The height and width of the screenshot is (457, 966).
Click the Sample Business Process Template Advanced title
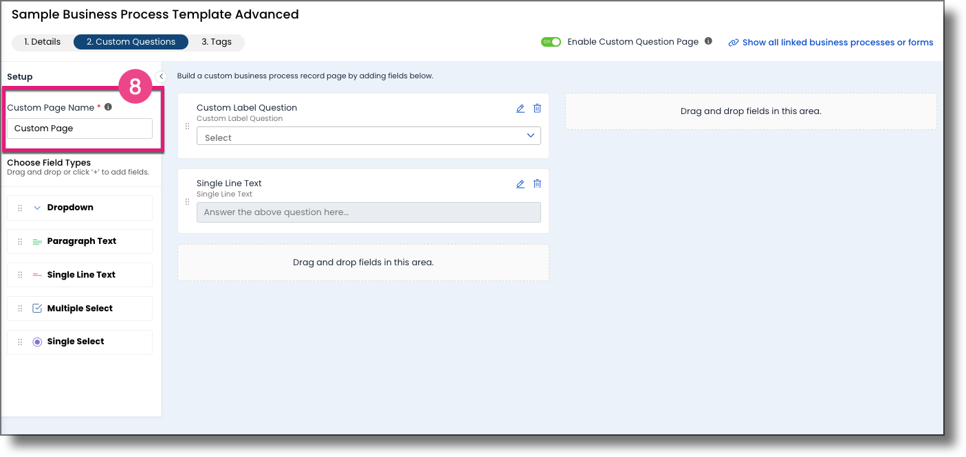(x=155, y=14)
